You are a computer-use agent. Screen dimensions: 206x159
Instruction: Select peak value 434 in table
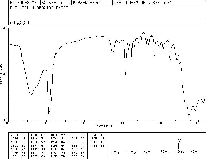[x=94, y=145]
